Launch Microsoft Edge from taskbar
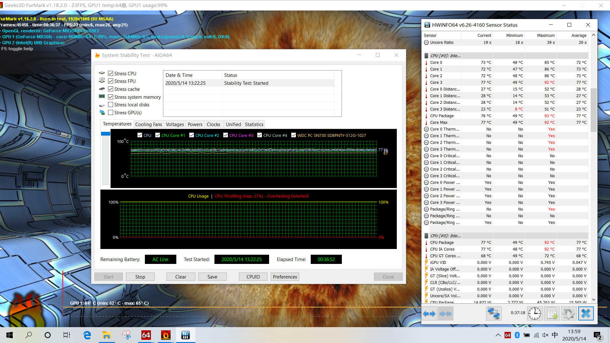The image size is (610, 343). [87, 335]
